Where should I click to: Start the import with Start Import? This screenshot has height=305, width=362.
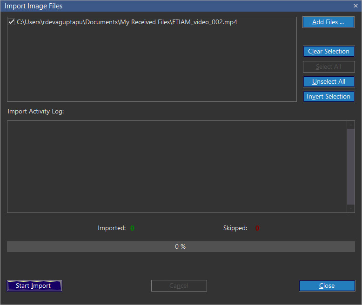(x=34, y=285)
